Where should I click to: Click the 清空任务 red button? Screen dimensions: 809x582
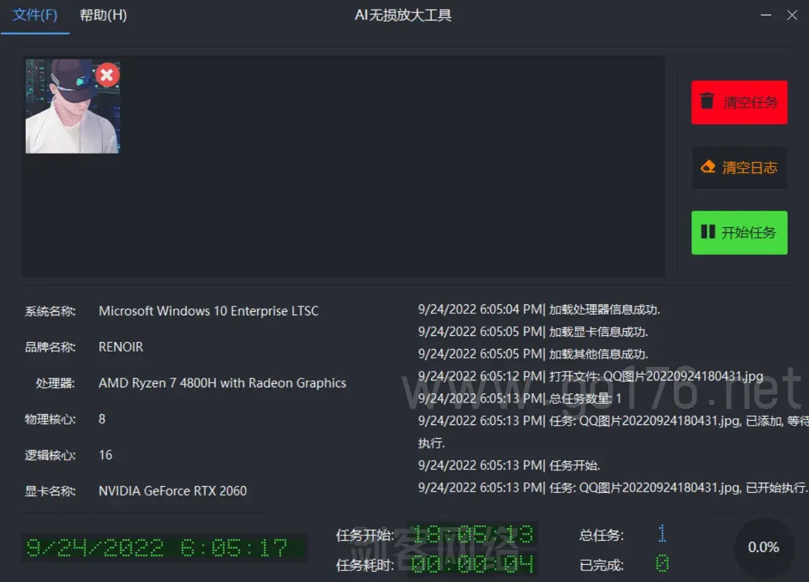[x=739, y=102]
